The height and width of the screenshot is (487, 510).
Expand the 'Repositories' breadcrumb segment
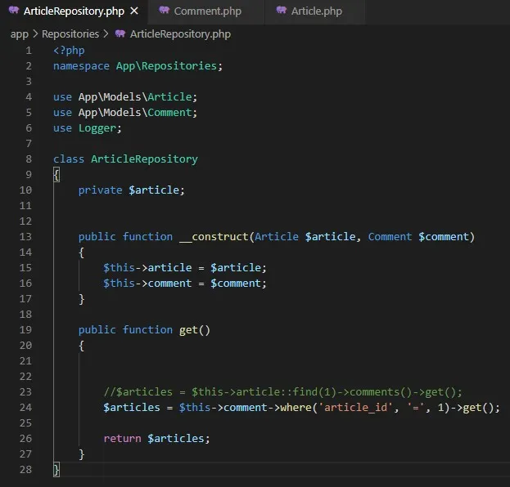click(x=70, y=34)
